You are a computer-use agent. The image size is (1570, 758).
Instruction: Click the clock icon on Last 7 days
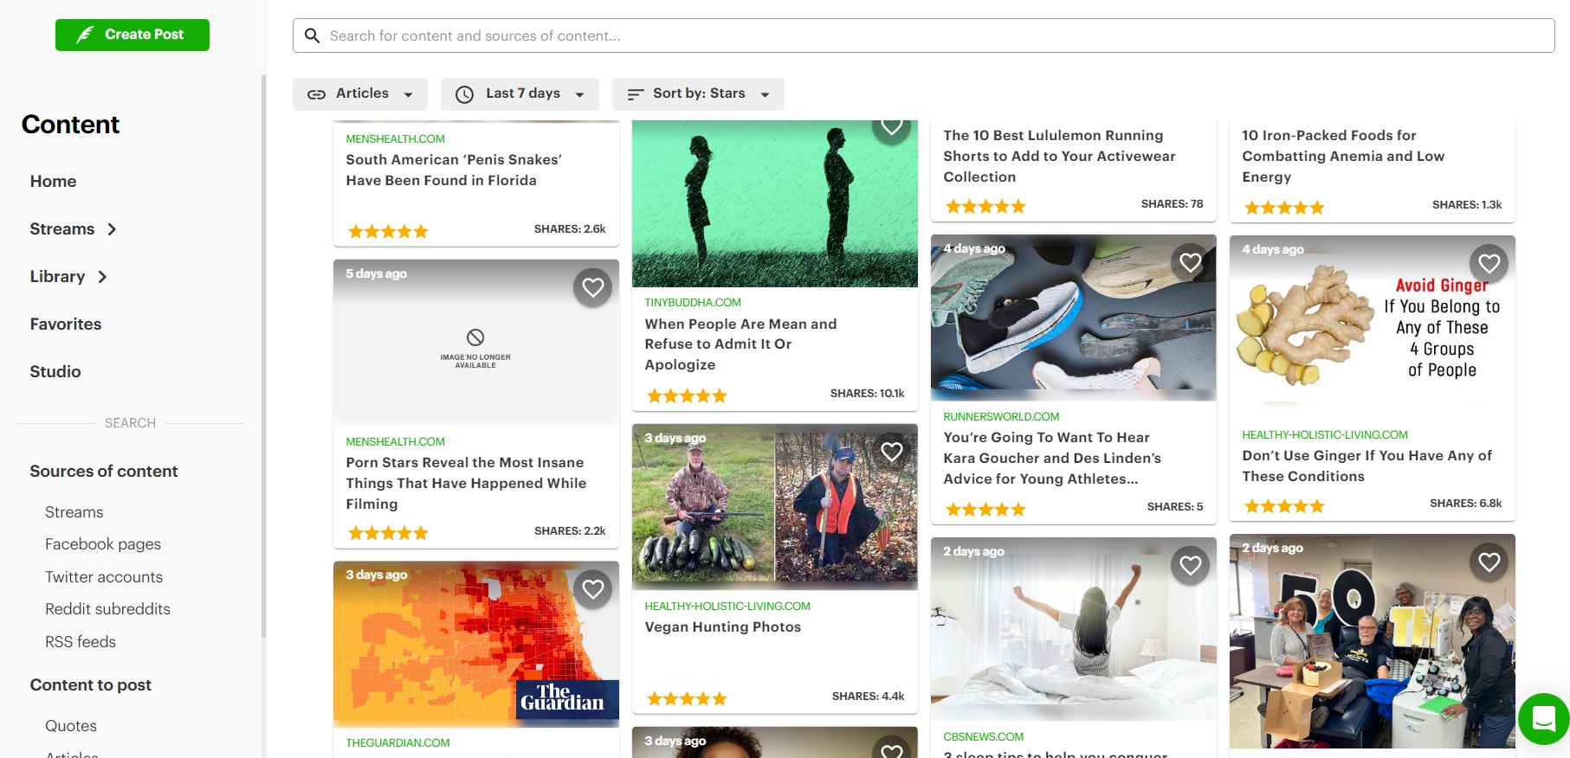[465, 94]
